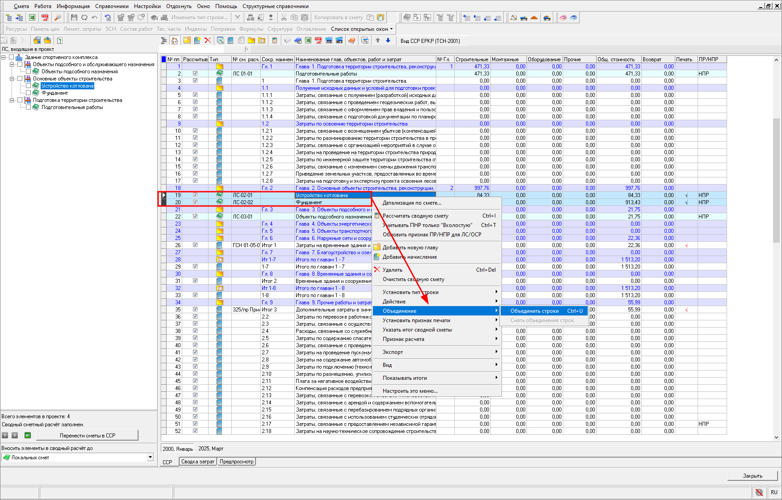The height and width of the screenshot is (500, 782).
Task: Toggle the Рассчитывать checkbox in row 2
Action: click(x=195, y=74)
